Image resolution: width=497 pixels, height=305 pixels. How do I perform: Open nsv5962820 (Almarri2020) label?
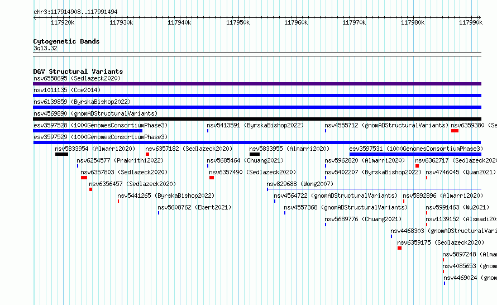click(365, 160)
